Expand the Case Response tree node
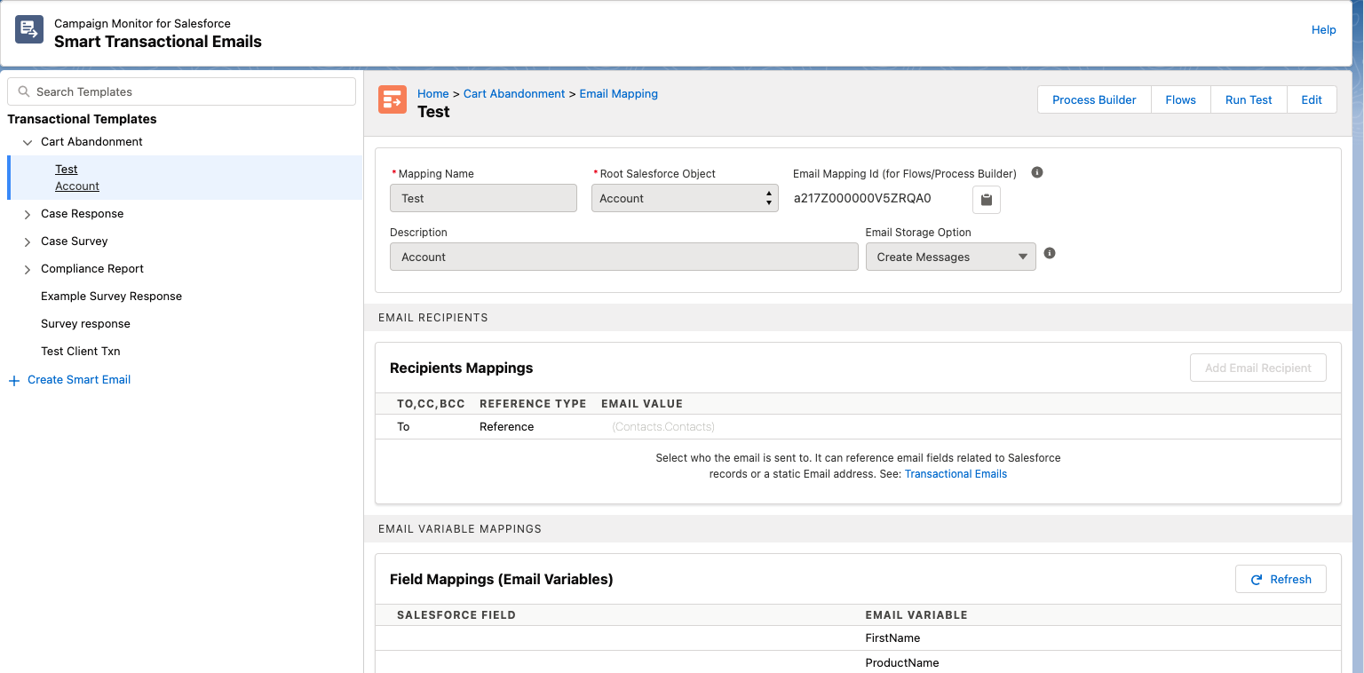The width and height of the screenshot is (1364, 673). 28,214
